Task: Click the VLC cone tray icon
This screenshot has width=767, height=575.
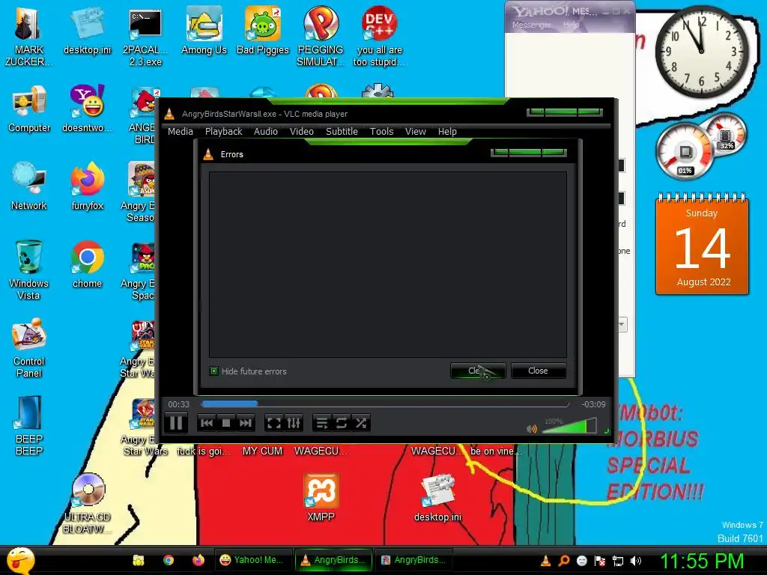Action: pyautogui.click(x=545, y=561)
